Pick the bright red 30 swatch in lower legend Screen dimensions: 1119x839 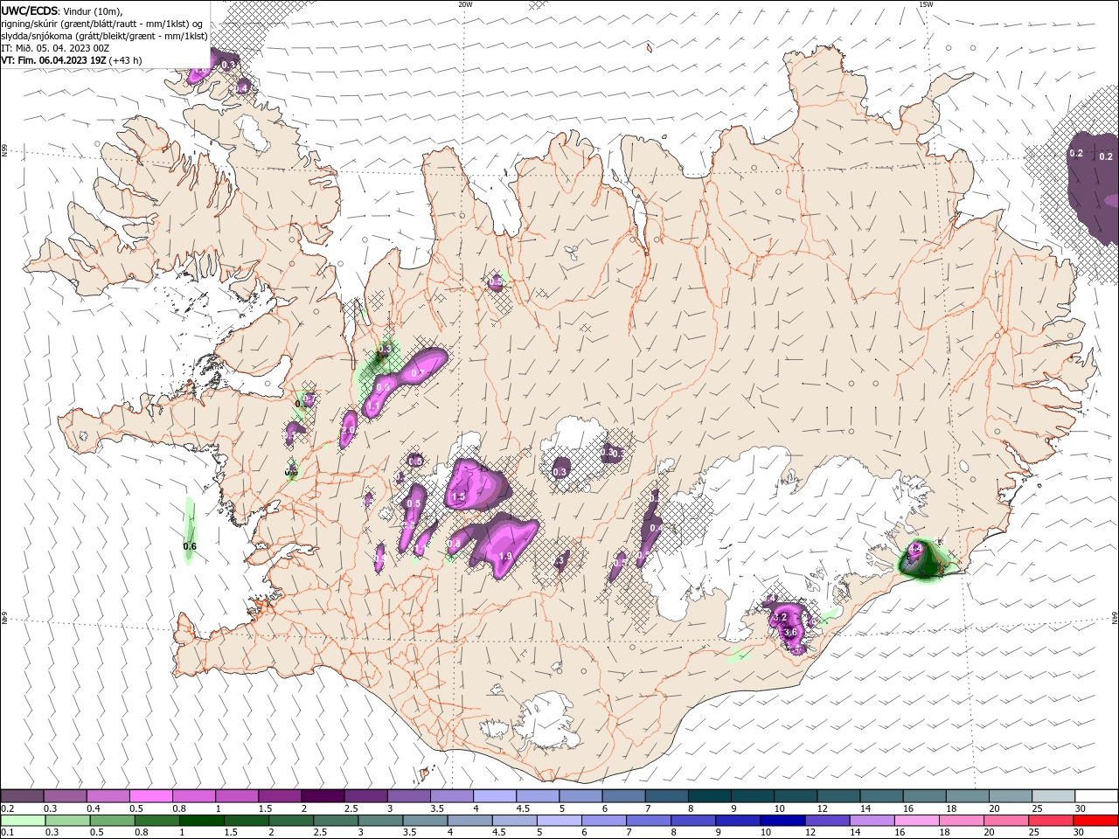coord(1095,821)
